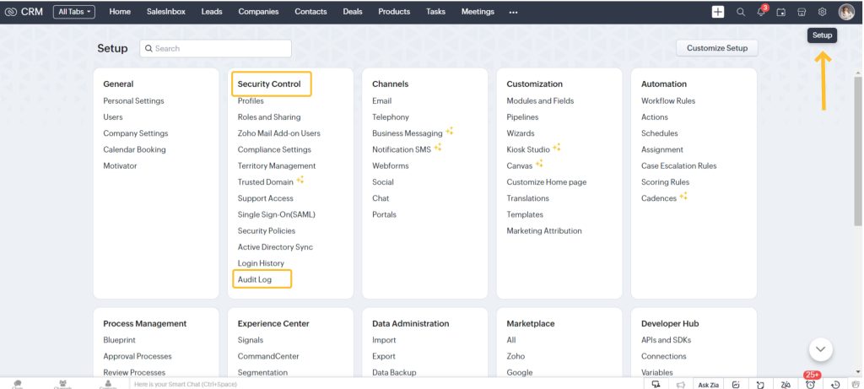Open the recent items history clock icon
This screenshot has width=864, height=389.
[835, 385]
